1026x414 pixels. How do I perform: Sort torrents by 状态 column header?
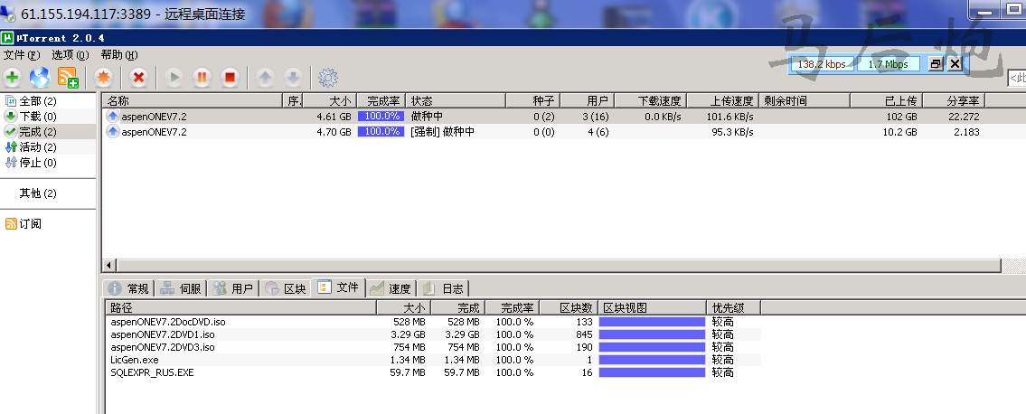(x=457, y=100)
